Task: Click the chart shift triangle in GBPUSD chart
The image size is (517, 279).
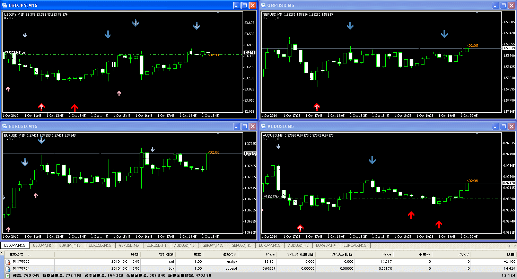Action: pyautogui.click(x=477, y=12)
